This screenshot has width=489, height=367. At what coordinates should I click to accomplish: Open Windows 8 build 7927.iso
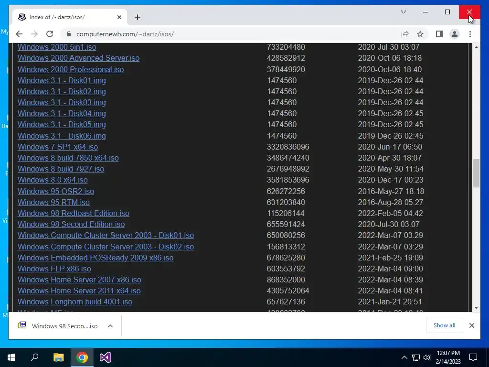(61, 169)
